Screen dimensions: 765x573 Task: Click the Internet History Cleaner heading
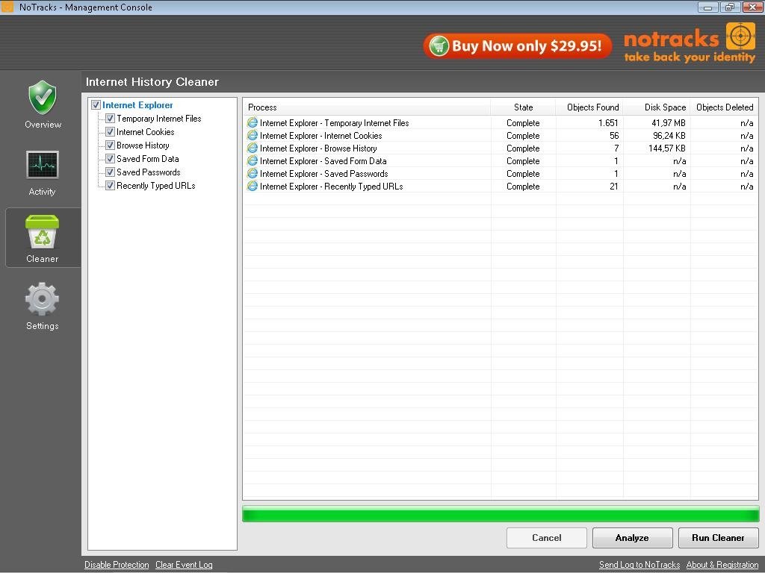(x=152, y=82)
